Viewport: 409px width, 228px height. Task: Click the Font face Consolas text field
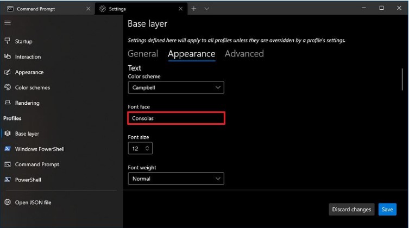tap(176, 118)
